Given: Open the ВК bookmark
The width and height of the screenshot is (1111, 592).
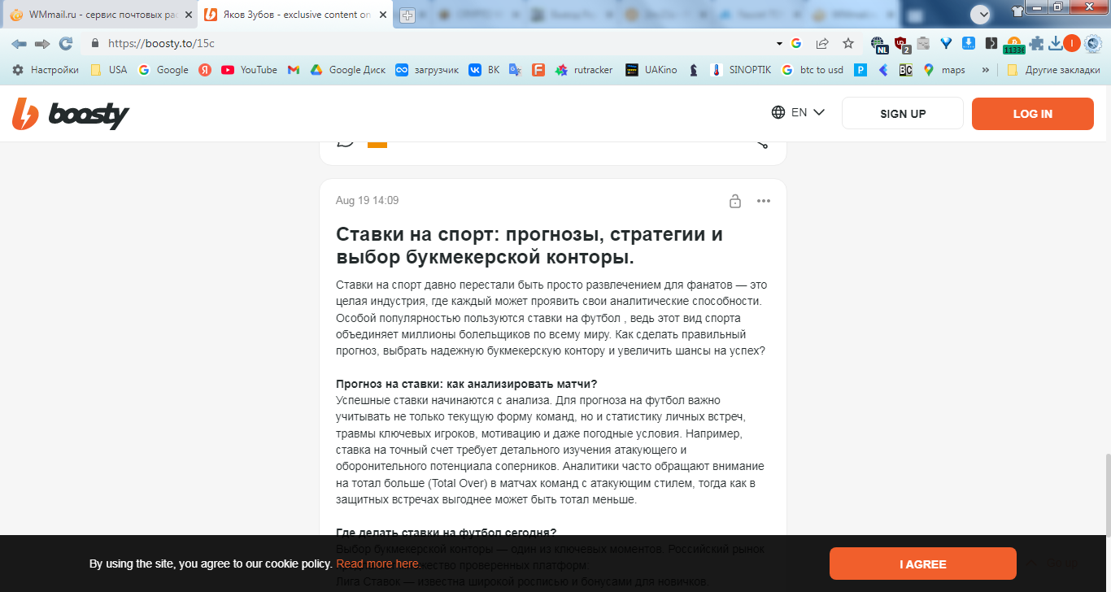Looking at the screenshot, I should [x=485, y=70].
